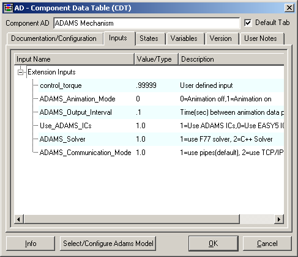Viewport: 298px width, 257px height.
Task: Click the scroll right arrow
Action: 279,219
